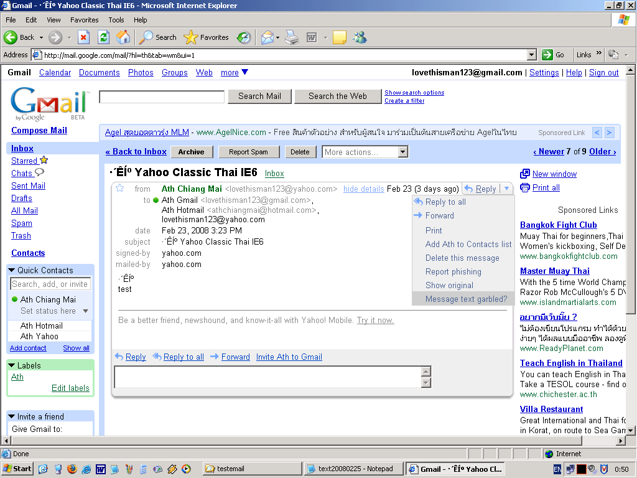Launch Firefox from the quick launch bar
The image size is (637, 478).
pos(72,469)
